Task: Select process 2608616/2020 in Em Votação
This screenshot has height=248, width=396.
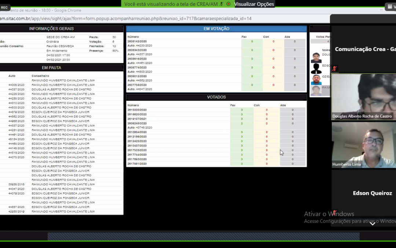Action: click(x=137, y=59)
